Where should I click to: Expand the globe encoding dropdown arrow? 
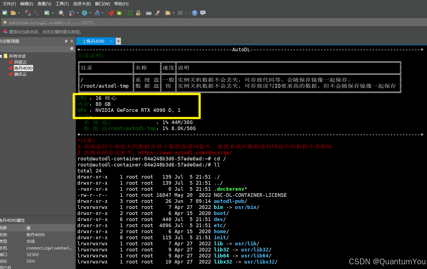(x=90, y=13)
